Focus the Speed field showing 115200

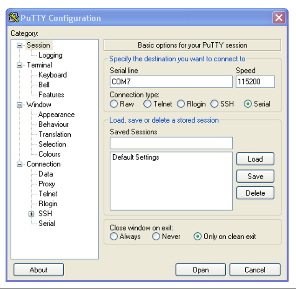point(255,82)
